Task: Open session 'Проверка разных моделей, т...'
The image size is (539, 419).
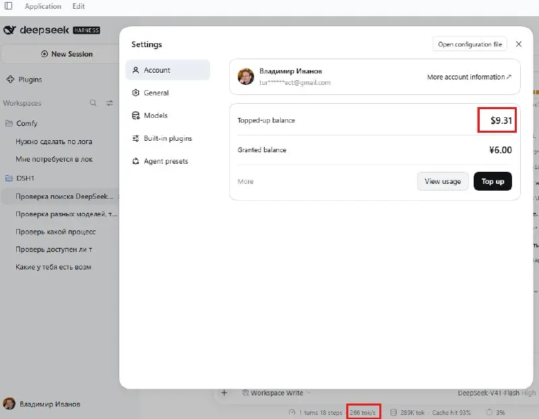Action: point(66,214)
